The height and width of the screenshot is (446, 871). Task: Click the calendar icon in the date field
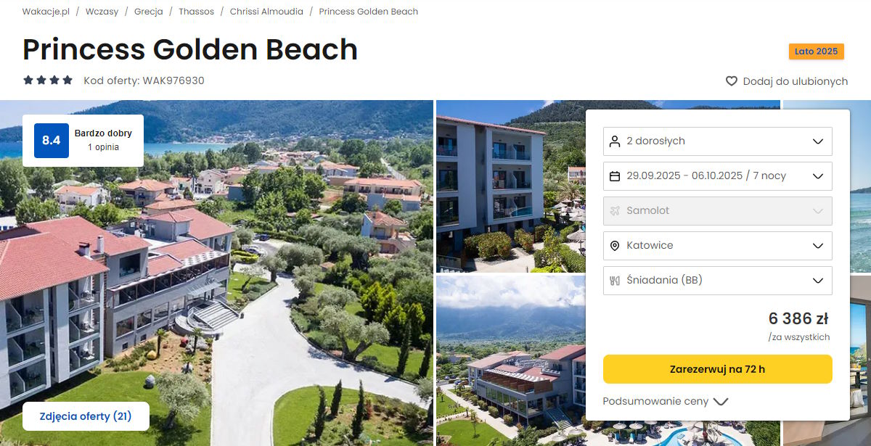tap(615, 175)
